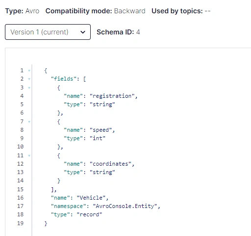This screenshot has height=236, width=251.
Task: Collapse the speed field fold at line 7
Action: click(x=29, y=122)
